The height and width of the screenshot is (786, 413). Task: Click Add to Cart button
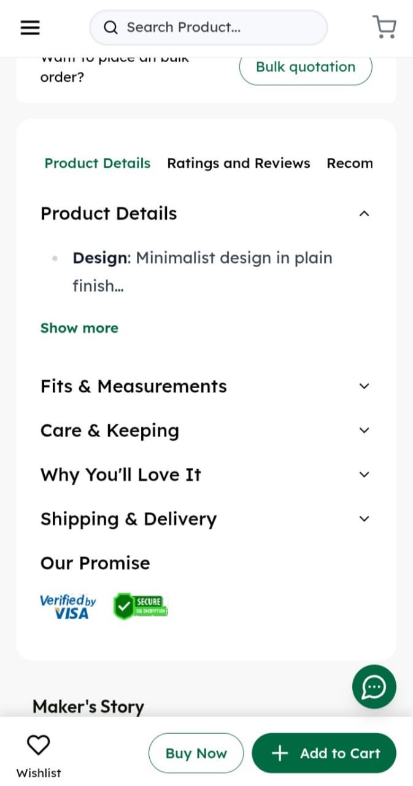point(324,753)
